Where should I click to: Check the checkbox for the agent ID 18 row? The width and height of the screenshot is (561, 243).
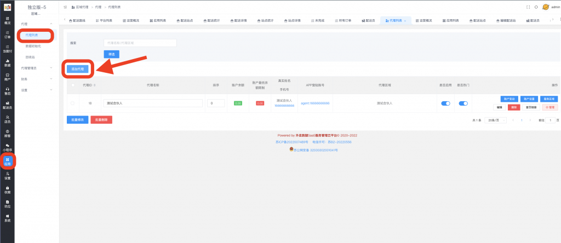(x=73, y=103)
